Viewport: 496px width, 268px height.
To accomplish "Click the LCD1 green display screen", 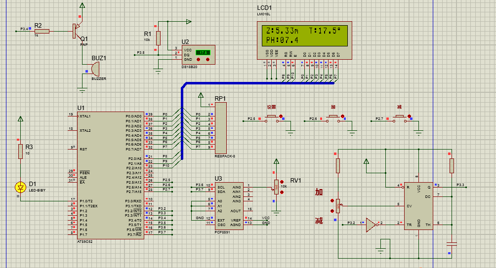I will coord(303,35).
